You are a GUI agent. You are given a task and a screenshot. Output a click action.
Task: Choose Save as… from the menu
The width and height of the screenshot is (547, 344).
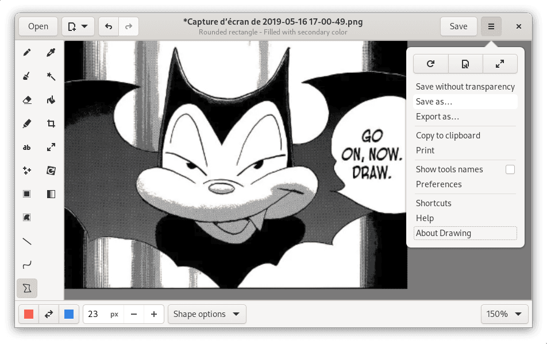[x=434, y=102]
